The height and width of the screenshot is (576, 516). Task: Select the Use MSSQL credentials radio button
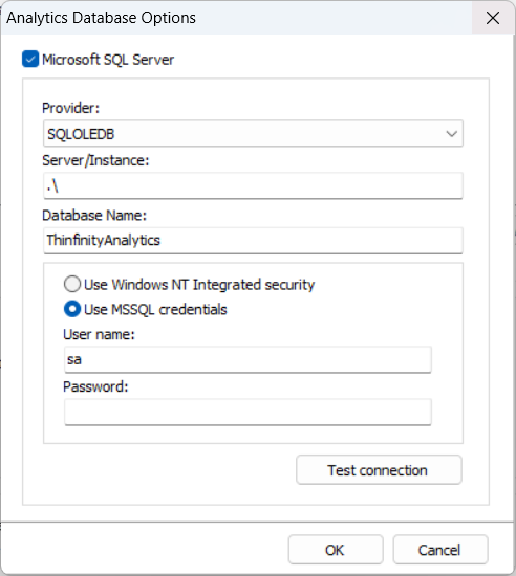click(72, 309)
